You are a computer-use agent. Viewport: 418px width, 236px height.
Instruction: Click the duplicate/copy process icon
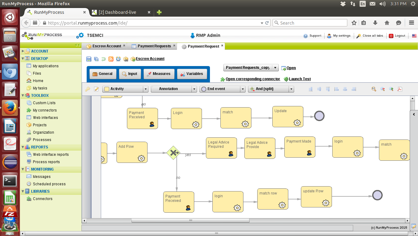(96, 59)
